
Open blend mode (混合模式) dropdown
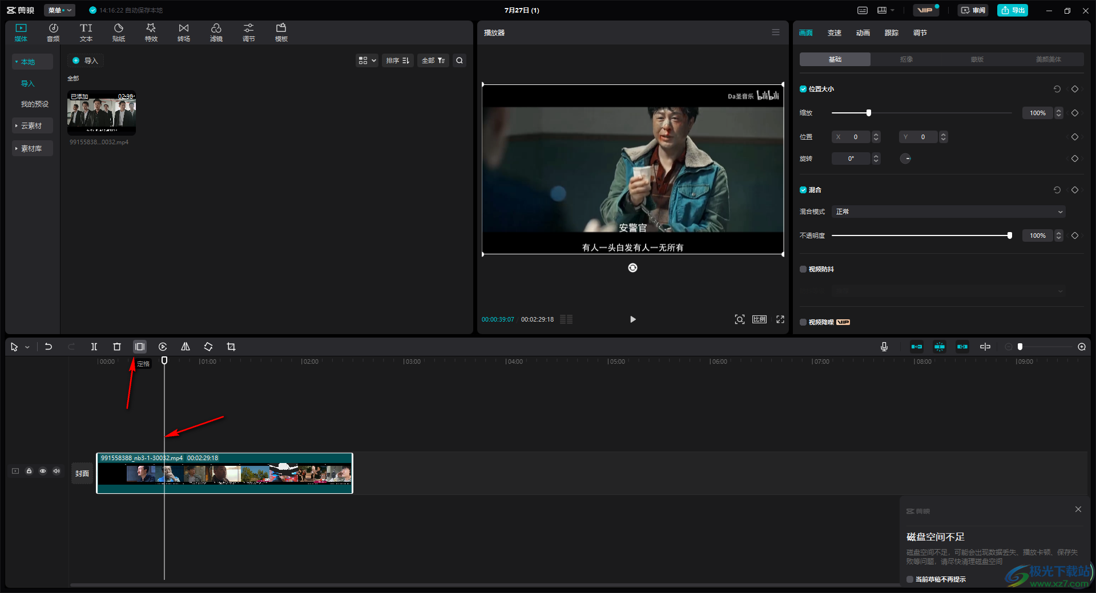pyautogui.click(x=949, y=212)
